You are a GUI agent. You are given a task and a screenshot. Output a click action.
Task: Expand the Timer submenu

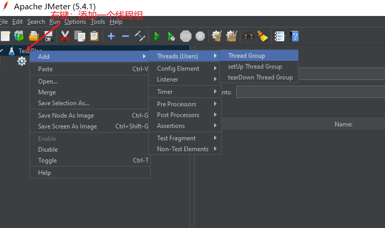[x=185, y=91]
